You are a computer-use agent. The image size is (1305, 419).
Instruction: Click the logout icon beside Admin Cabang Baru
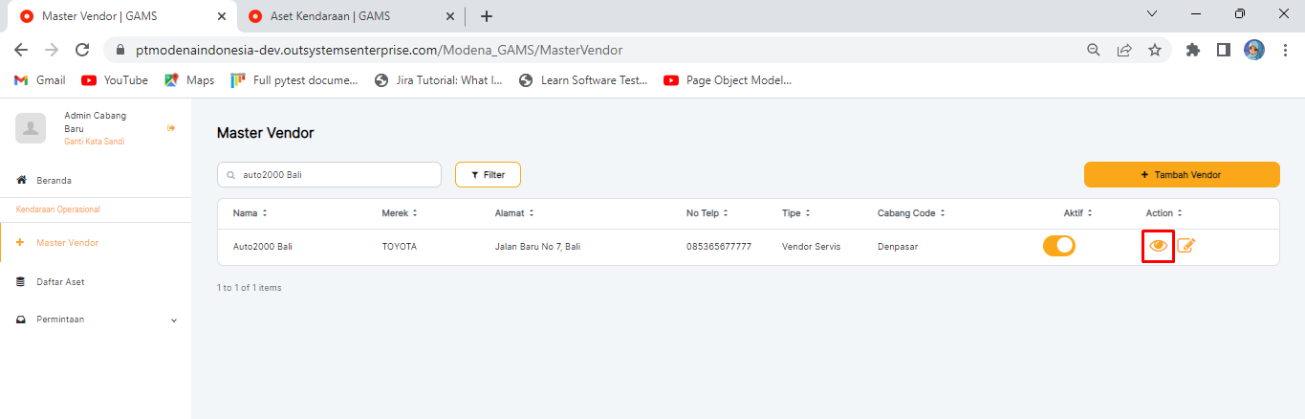click(x=171, y=128)
